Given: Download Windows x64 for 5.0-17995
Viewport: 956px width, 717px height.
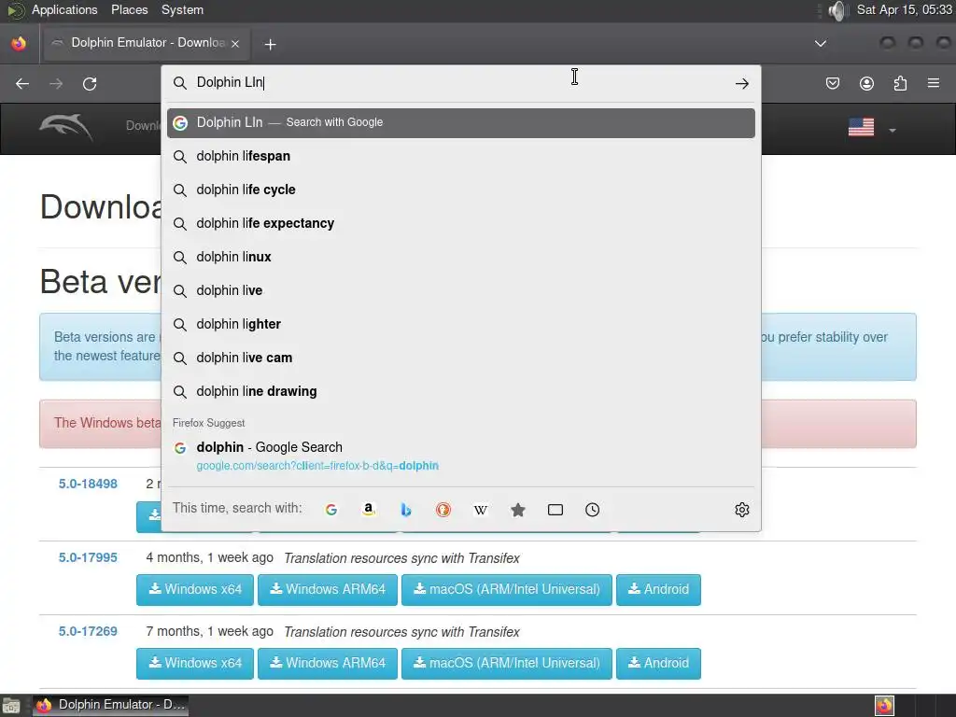Looking at the screenshot, I should pyautogui.click(x=195, y=590).
